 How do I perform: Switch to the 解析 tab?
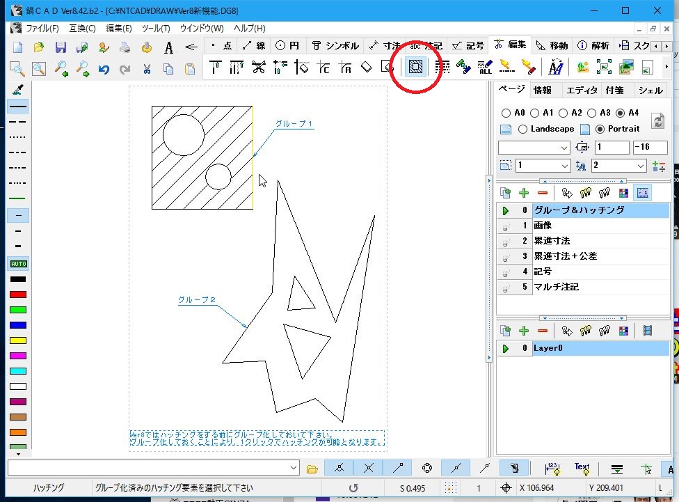tap(594, 45)
